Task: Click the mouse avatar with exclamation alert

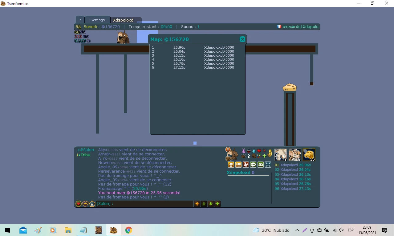Action: click(x=232, y=154)
